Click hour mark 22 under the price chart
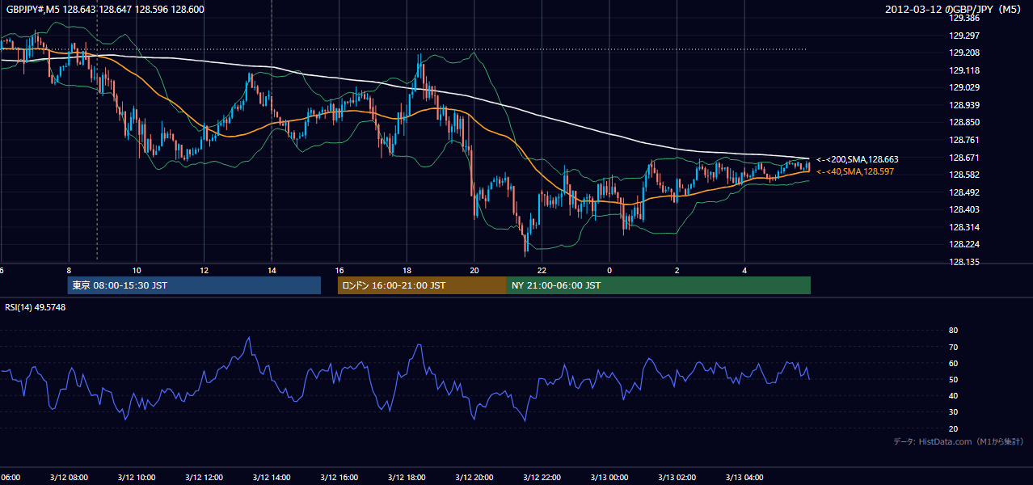Viewport: 1033px width, 485px height. click(542, 270)
